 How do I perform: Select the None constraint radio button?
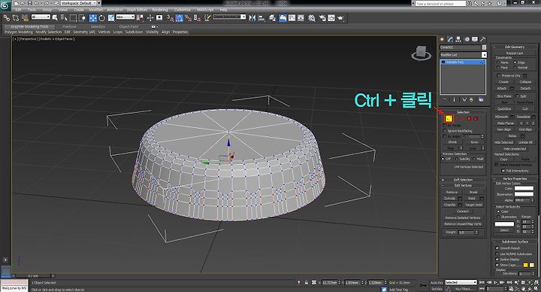pos(498,62)
